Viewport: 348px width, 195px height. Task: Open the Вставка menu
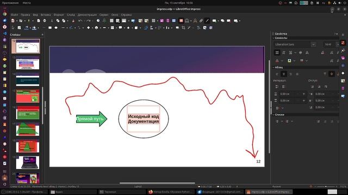(46, 15)
